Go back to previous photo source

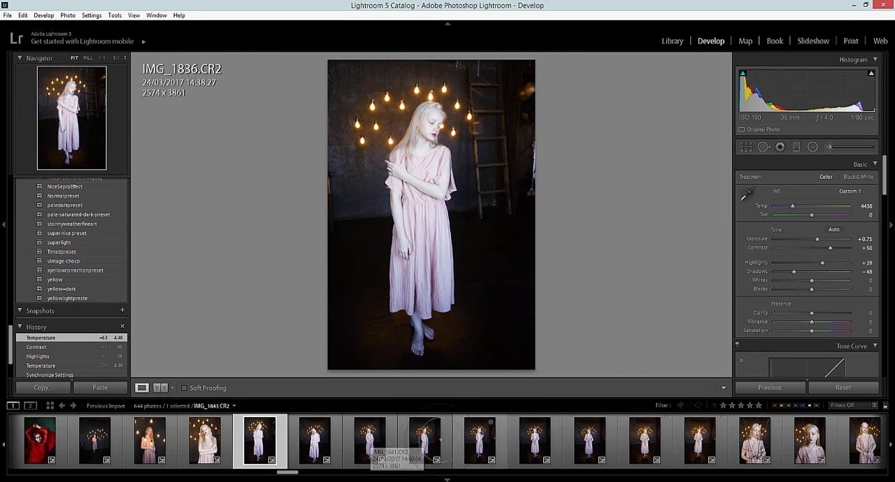pos(62,405)
